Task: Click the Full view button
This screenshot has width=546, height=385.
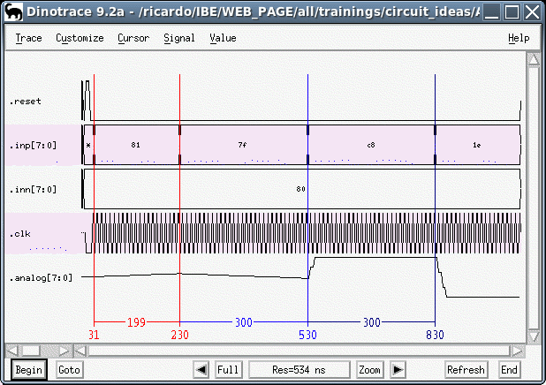Action: [x=228, y=369]
